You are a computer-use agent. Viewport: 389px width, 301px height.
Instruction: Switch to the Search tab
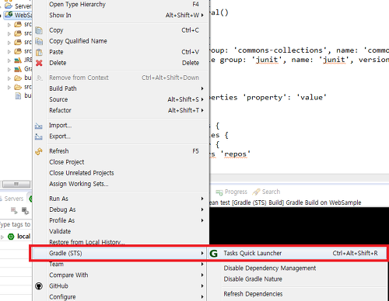[266, 192]
